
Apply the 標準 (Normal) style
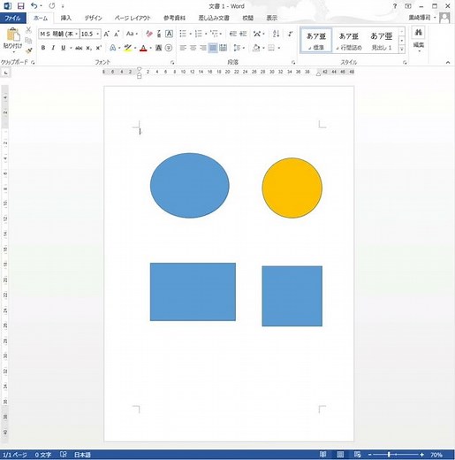[x=316, y=41]
